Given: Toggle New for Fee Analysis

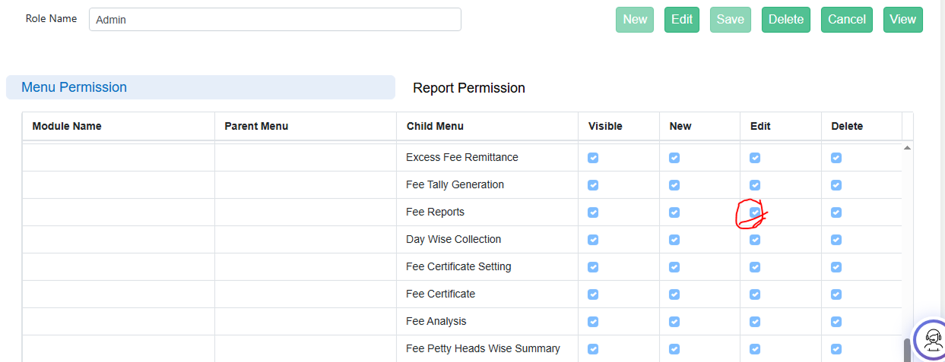Looking at the screenshot, I should coord(674,322).
